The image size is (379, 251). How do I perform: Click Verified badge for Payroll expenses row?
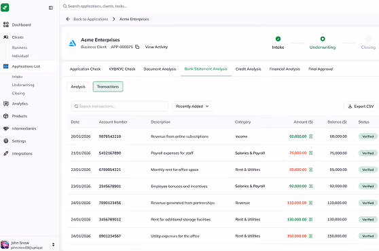click(x=368, y=153)
